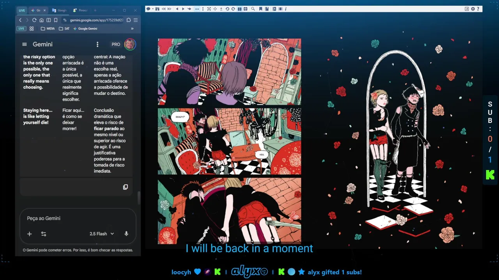
Task: Click the window layout icon left of viewer gear
Action: point(467,9)
